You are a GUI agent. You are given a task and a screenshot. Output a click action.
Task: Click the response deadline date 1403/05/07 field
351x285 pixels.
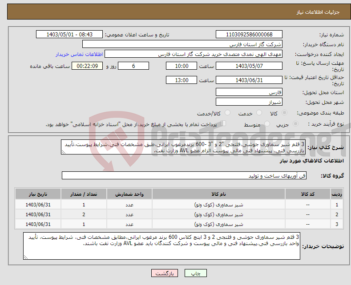click(249, 66)
